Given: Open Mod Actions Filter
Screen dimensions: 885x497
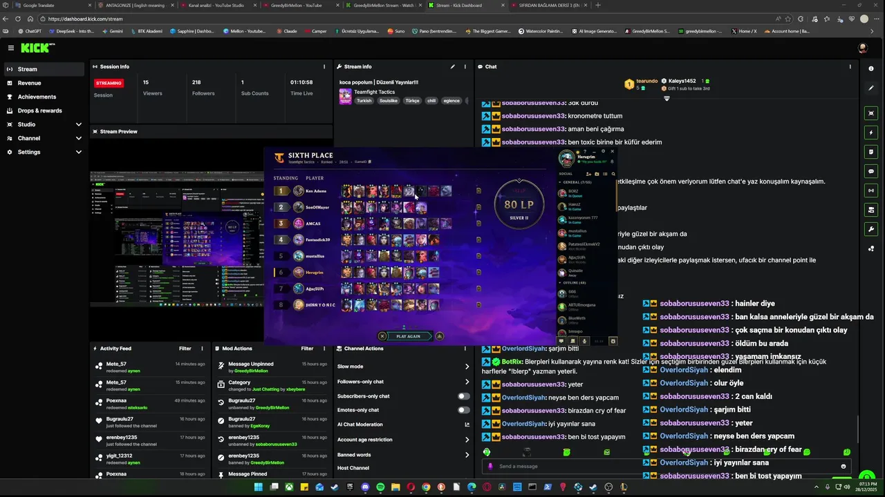Looking at the screenshot, I should [307, 349].
